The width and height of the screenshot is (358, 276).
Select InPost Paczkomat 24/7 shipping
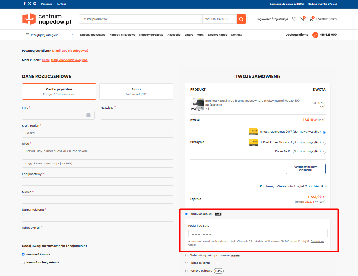coord(324,133)
